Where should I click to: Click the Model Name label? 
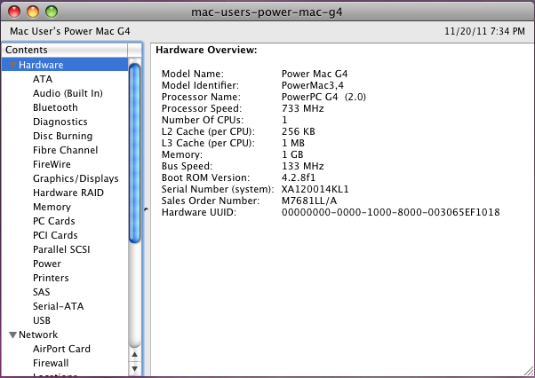[193, 74]
